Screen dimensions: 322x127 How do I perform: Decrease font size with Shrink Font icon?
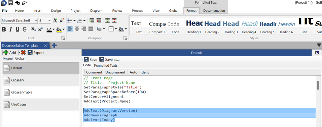(x=62, y=20)
